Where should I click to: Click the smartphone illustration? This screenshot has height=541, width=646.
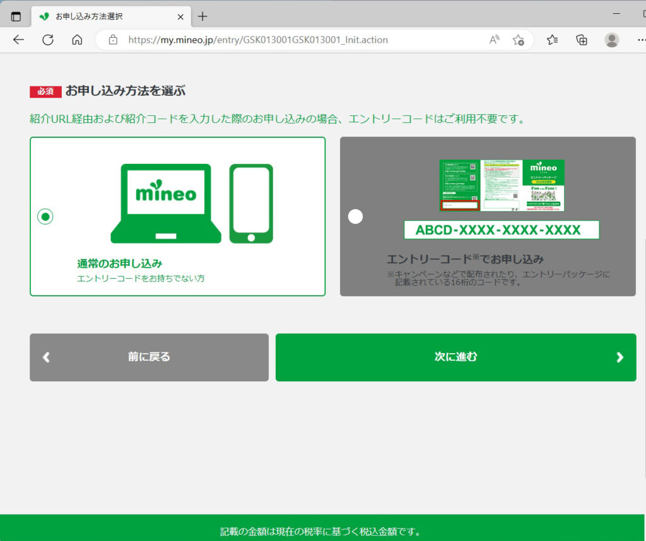251,204
